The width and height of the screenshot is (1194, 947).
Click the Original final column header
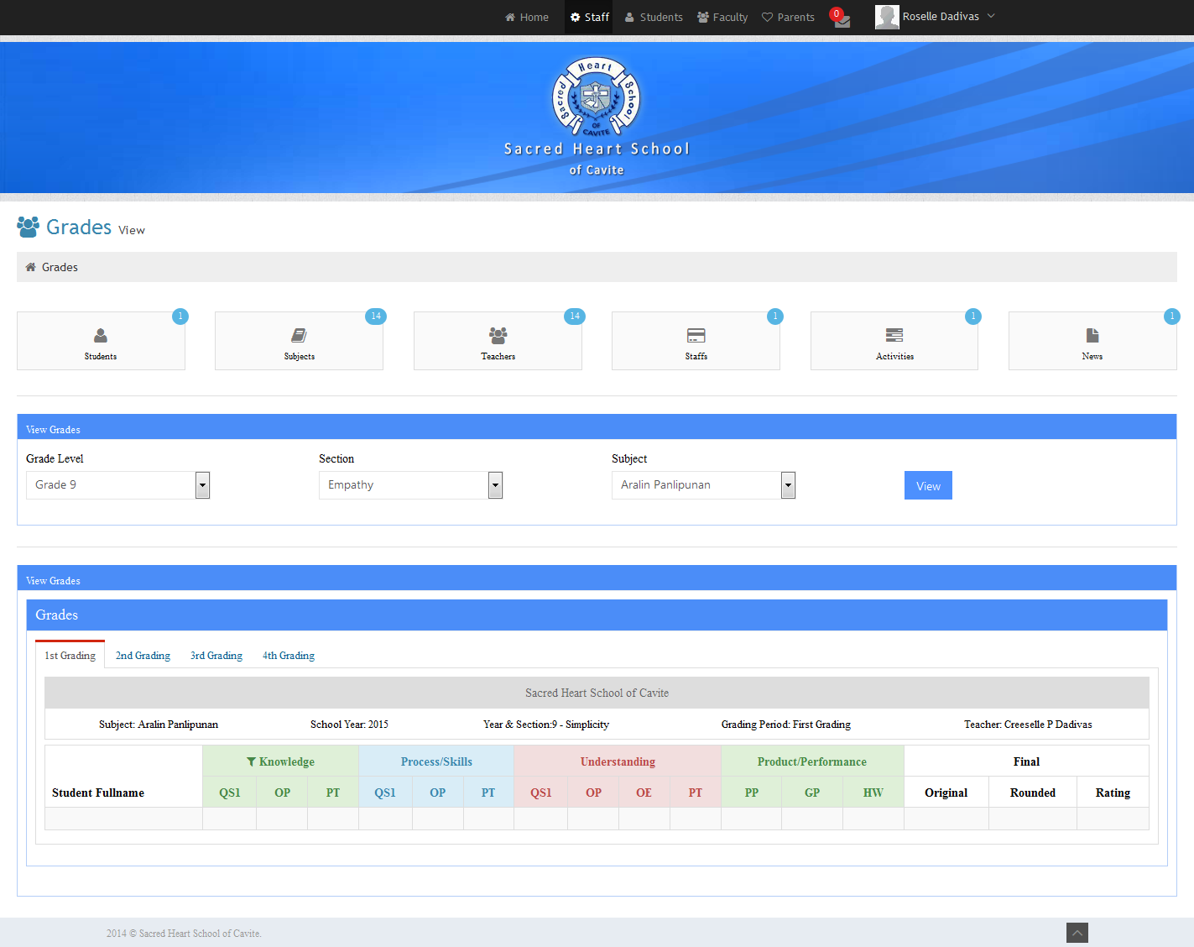click(x=946, y=793)
